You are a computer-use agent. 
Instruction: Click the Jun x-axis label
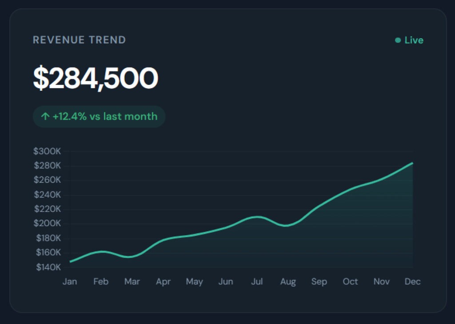(225, 281)
